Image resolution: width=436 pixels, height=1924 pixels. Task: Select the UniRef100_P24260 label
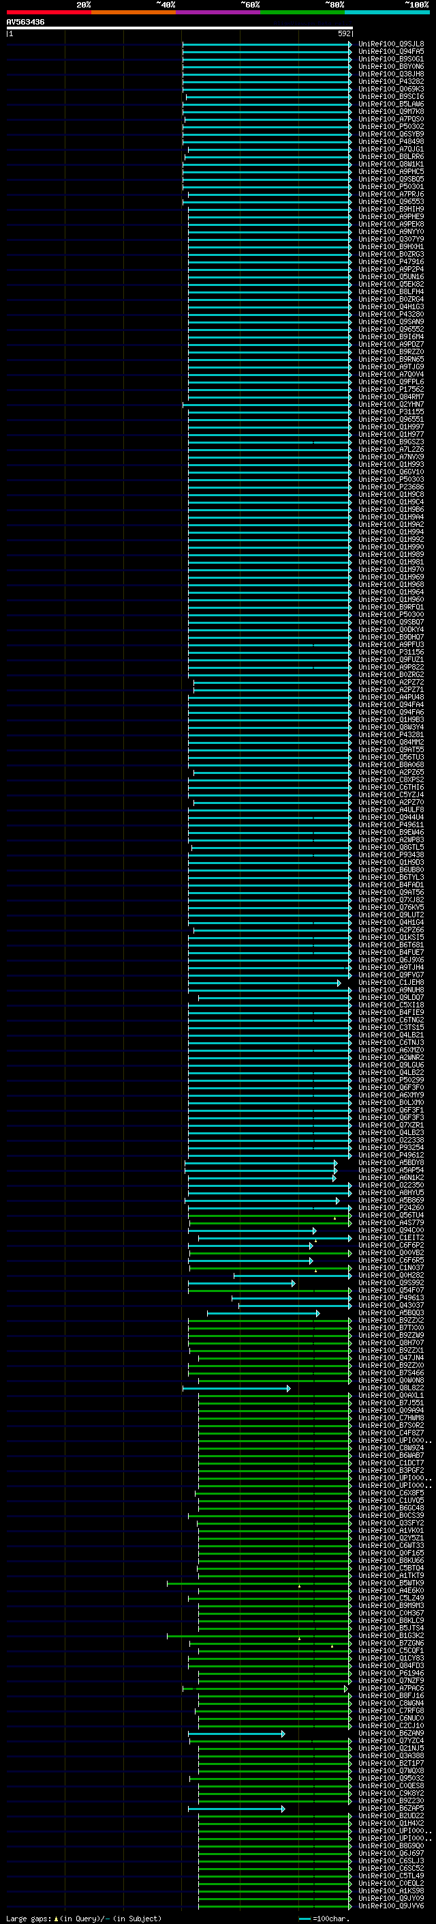click(391, 1208)
